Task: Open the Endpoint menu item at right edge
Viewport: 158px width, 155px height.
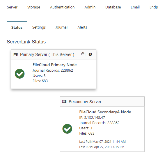Action: click(x=154, y=7)
